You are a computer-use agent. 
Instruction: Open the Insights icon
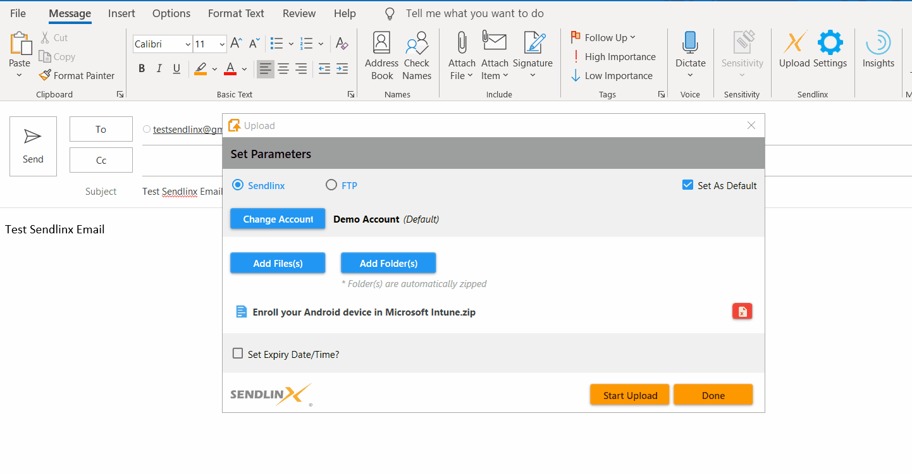tap(878, 43)
